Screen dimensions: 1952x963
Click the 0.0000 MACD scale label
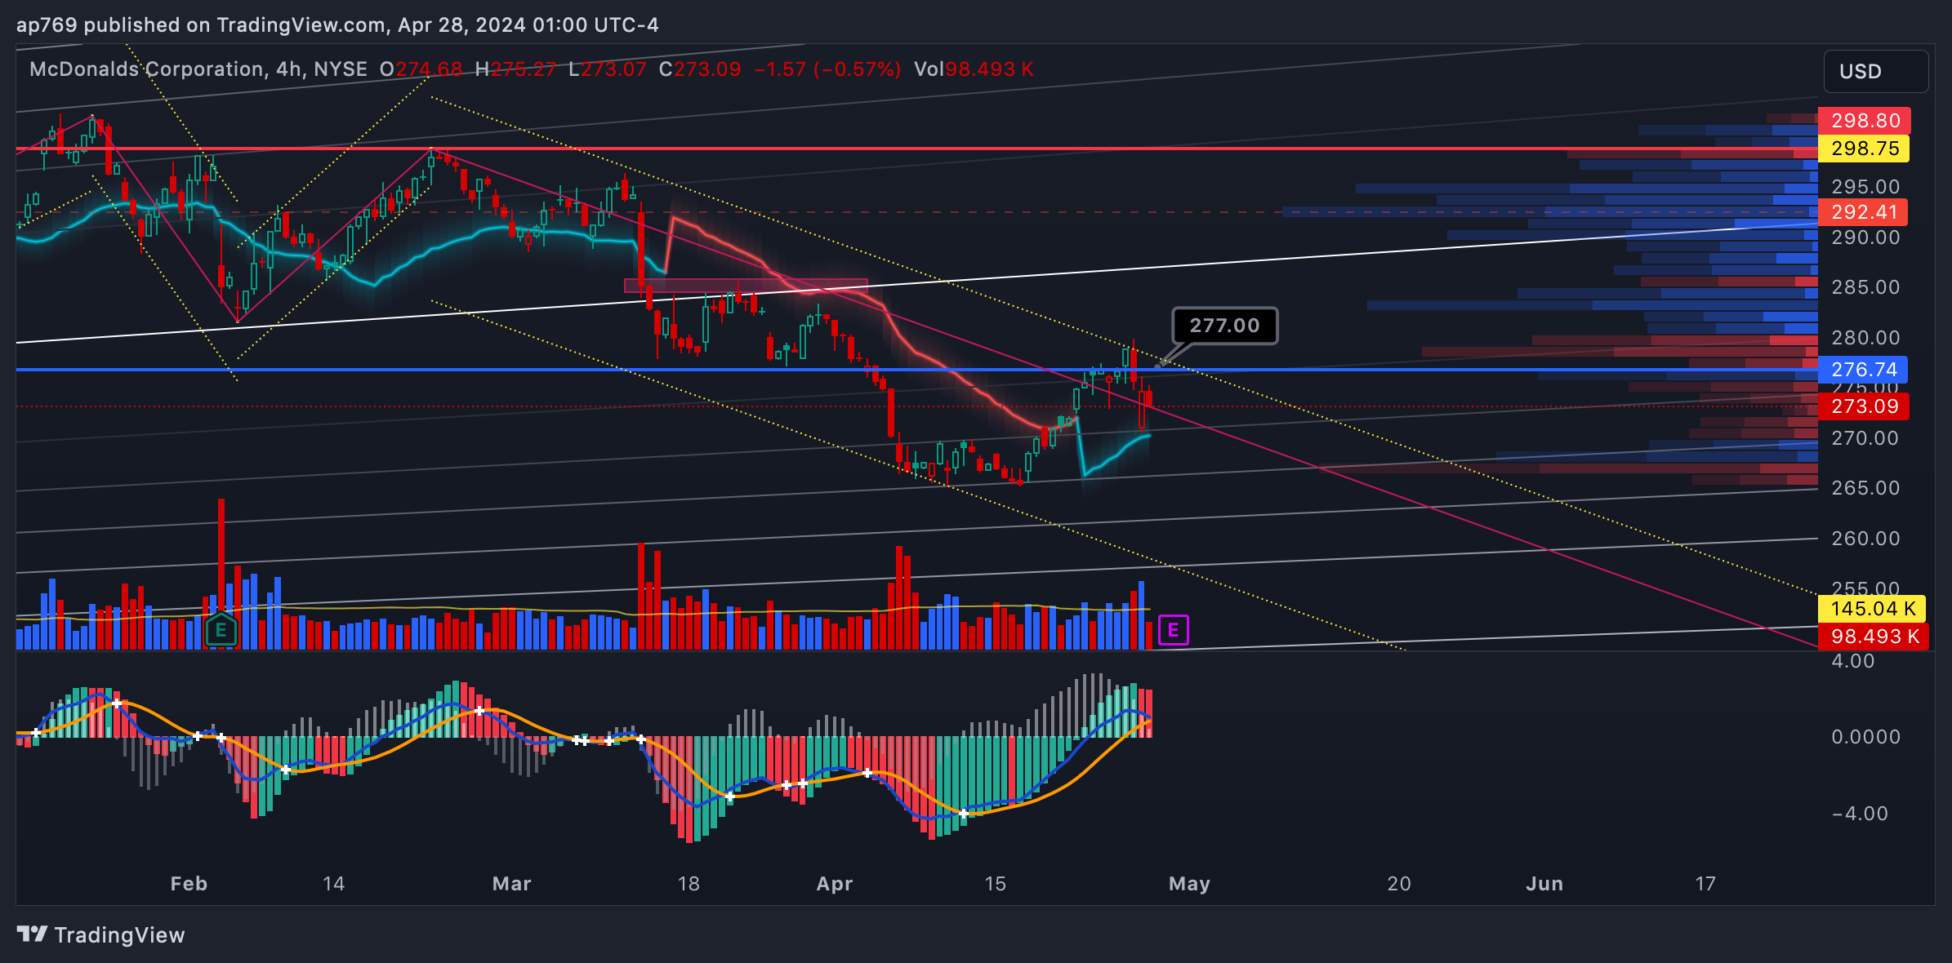point(1865,737)
